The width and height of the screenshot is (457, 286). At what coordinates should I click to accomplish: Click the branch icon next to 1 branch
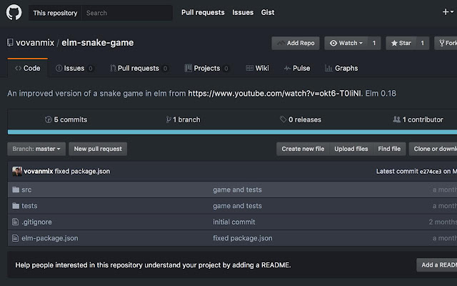pyautogui.click(x=169, y=119)
